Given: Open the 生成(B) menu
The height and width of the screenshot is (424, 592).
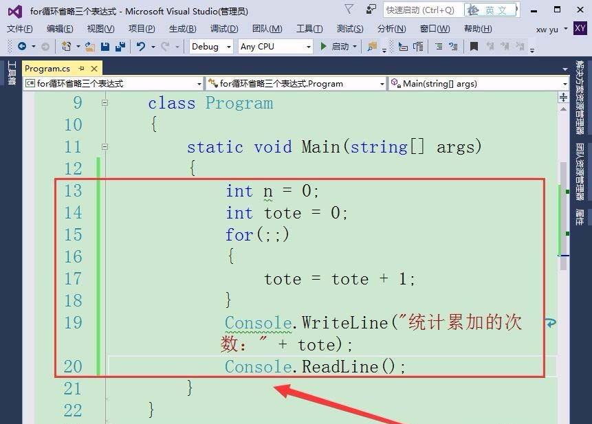Looking at the screenshot, I should pyautogui.click(x=183, y=29).
